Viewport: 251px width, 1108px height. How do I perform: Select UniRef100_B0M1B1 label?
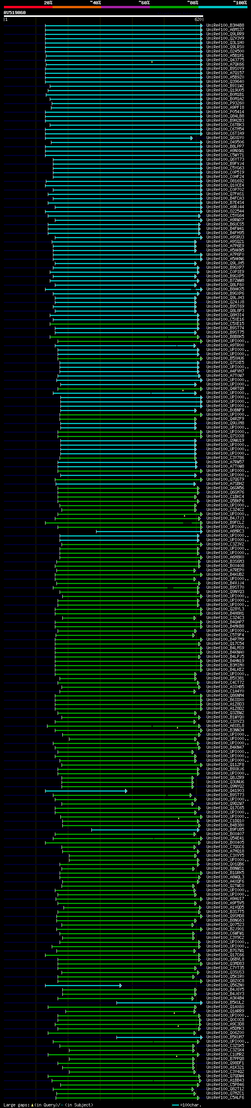click(x=225, y=95)
